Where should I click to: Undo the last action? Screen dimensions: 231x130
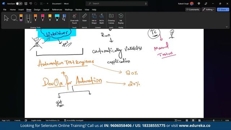pyautogui.click(x=31, y=4)
